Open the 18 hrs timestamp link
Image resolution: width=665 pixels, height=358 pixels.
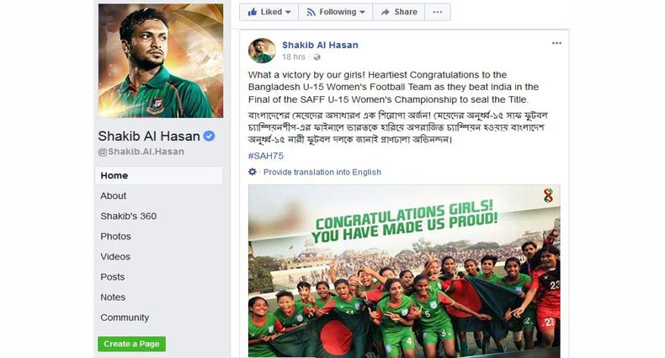click(293, 57)
